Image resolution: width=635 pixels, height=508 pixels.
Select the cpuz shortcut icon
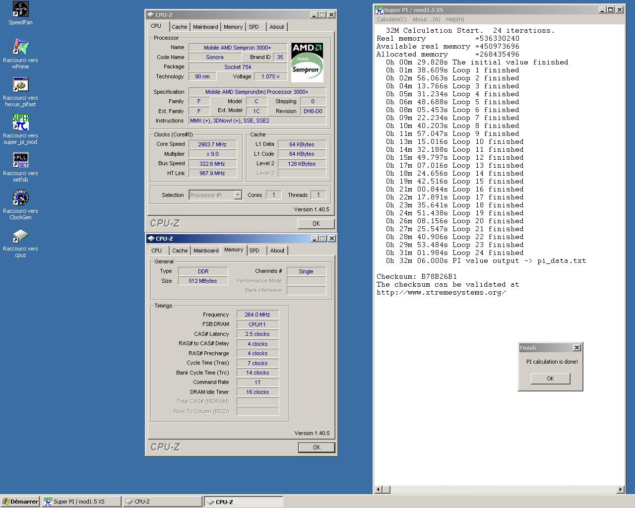20,236
